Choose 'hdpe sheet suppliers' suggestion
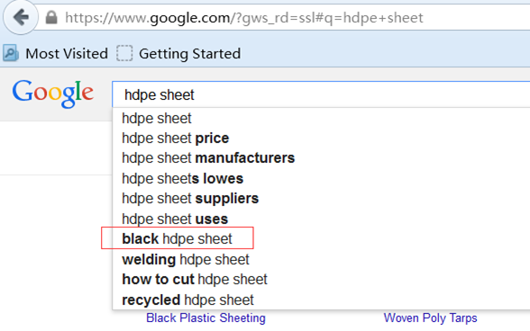 click(x=321, y=199)
